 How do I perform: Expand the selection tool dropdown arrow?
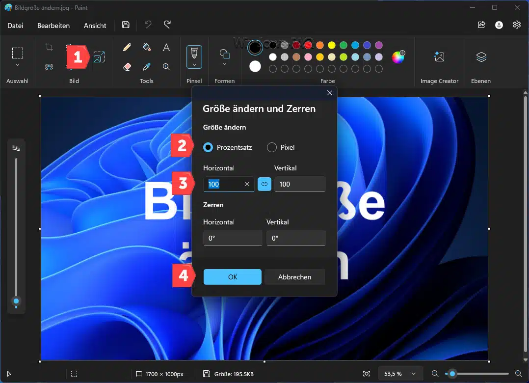(18, 65)
